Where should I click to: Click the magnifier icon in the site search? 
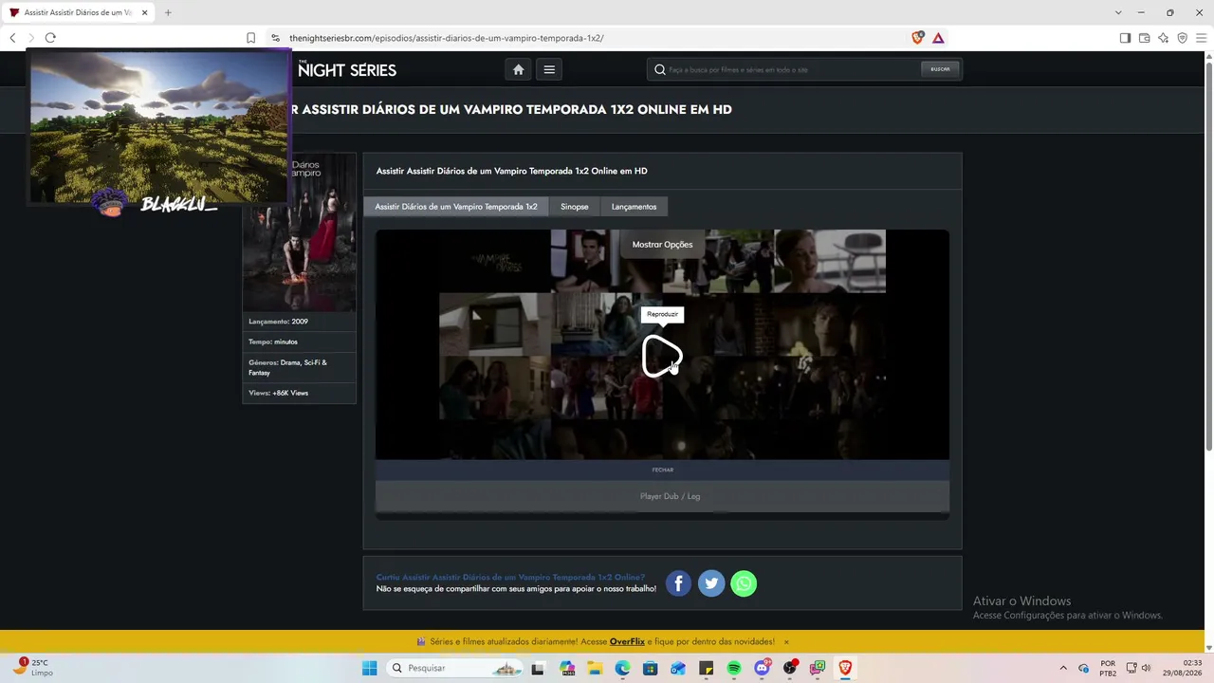click(660, 69)
